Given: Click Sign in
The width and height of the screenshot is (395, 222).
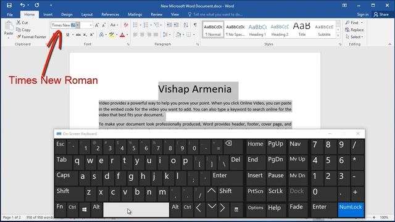Looking at the screenshot, I should point(363,14).
